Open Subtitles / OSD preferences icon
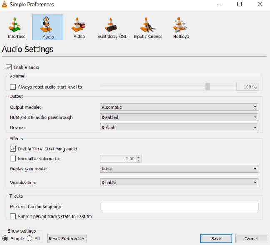 [112, 25]
